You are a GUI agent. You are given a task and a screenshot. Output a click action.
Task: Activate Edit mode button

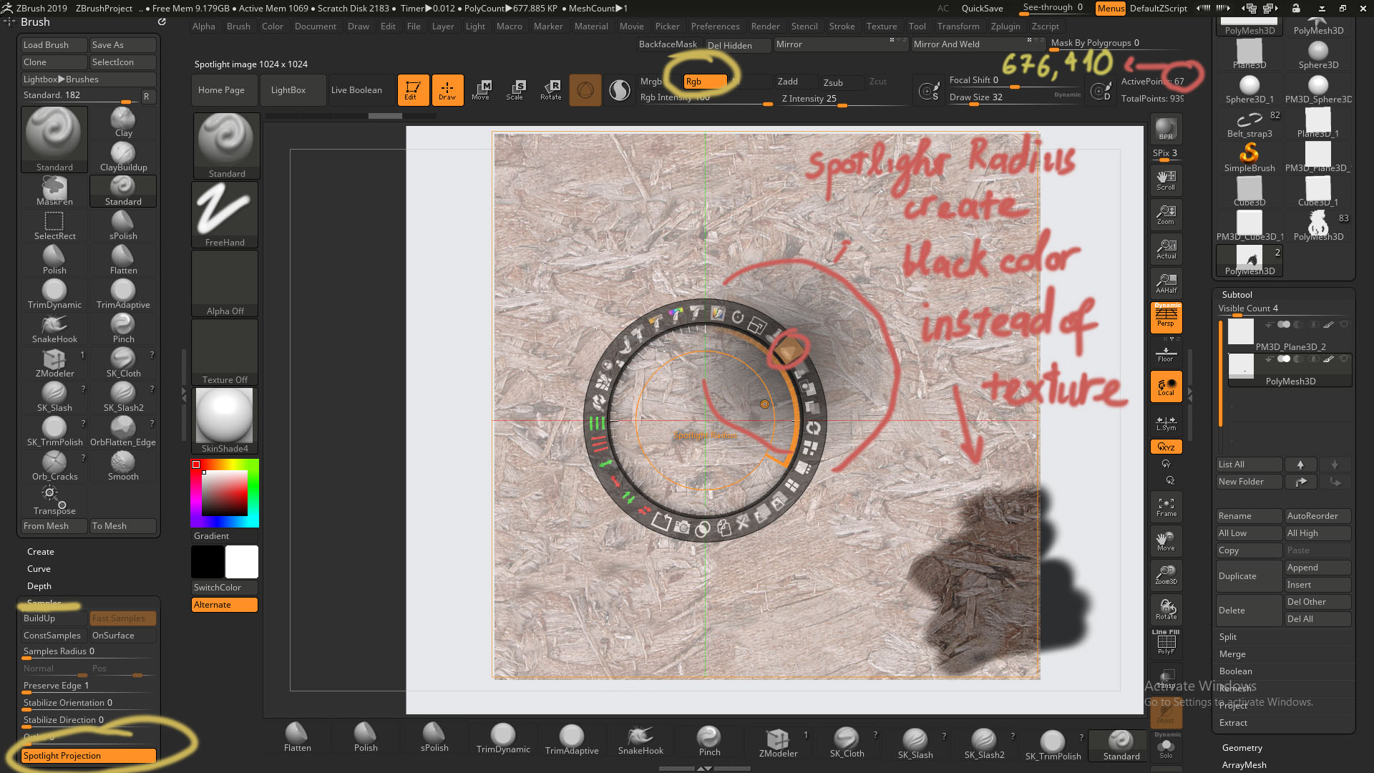pyautogui.click(x=413, y=90)
